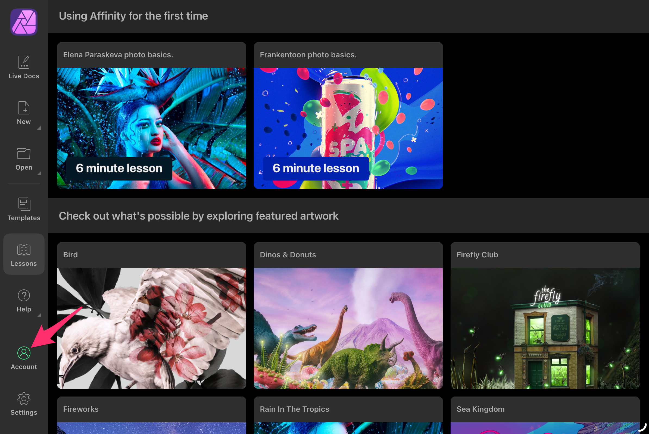This screenshot has height=434, width=649.
Task: Open Elena Paraskeva photo basics lesson
Action: 151,128
